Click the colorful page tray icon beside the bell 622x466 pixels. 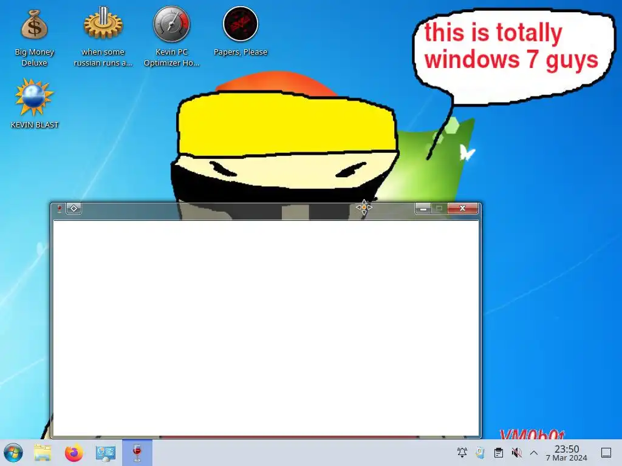pyautogui.click(x=480, y=453)
